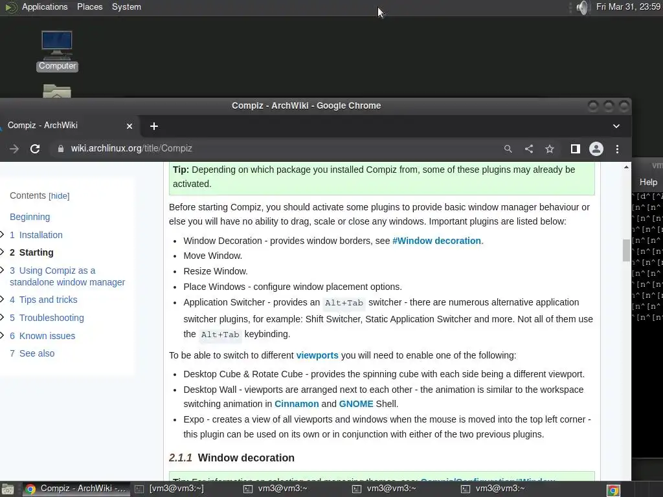Open the Cinnamon link

297,404
